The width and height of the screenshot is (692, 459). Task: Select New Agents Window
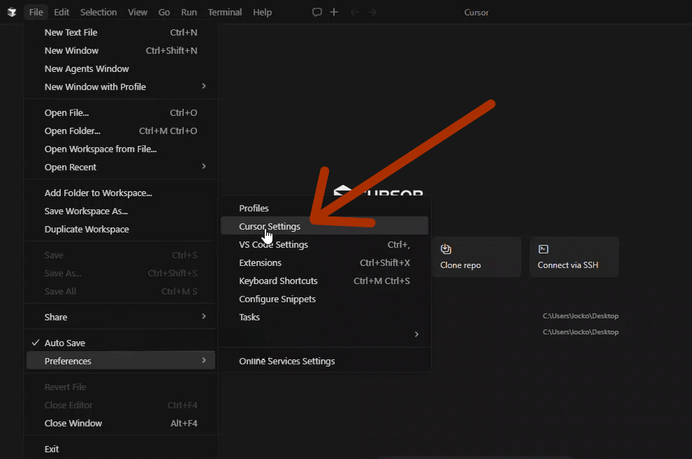pyautogui.click(x=121, y=69)
